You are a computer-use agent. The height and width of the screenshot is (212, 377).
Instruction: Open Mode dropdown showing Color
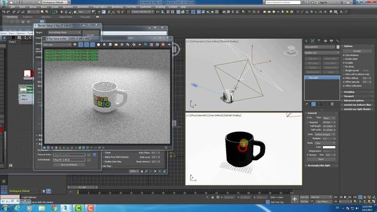pyautogui.click(x=325, y=143)
